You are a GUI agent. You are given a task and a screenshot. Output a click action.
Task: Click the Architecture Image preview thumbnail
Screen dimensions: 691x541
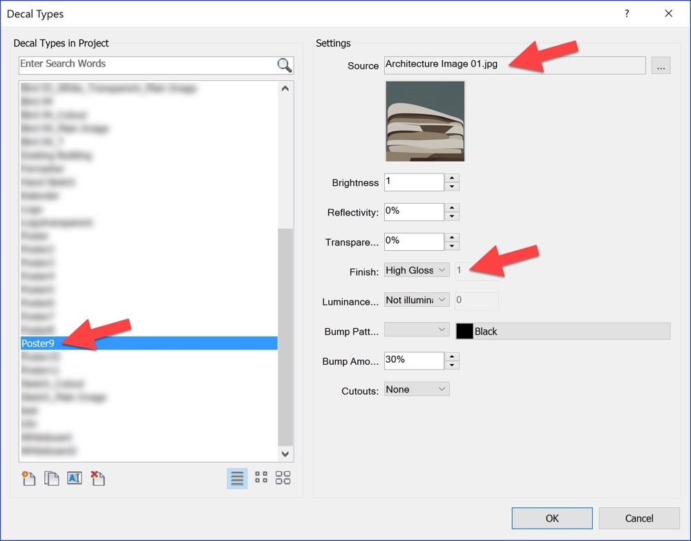click(x=424, y=121)
